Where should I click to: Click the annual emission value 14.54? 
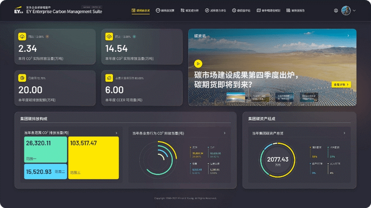[x=117, y=49]
